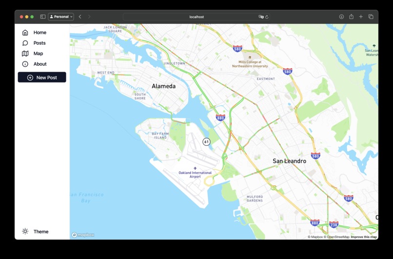Screen dimensions: 393x259
Task: Click the About info icon
Action: 25,64
